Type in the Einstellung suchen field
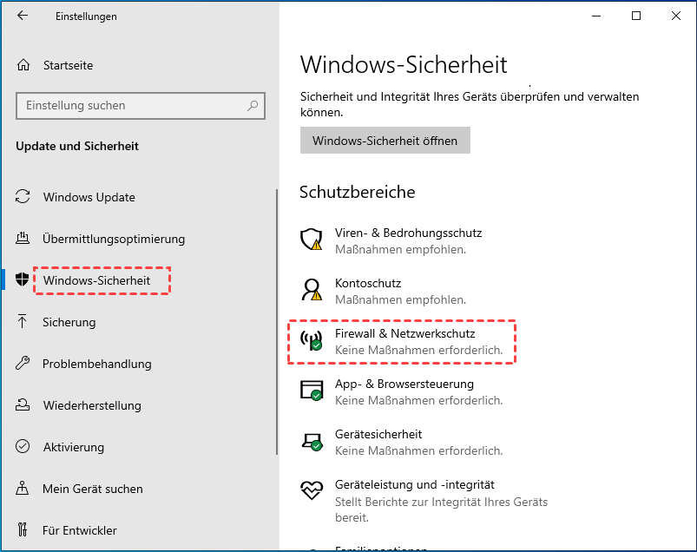Screen dimensions: 697x552 [130, 106]
